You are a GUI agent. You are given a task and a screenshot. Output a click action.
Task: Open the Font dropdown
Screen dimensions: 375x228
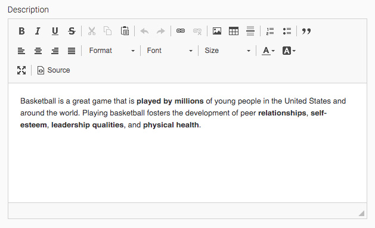click(x=169, y=51)
